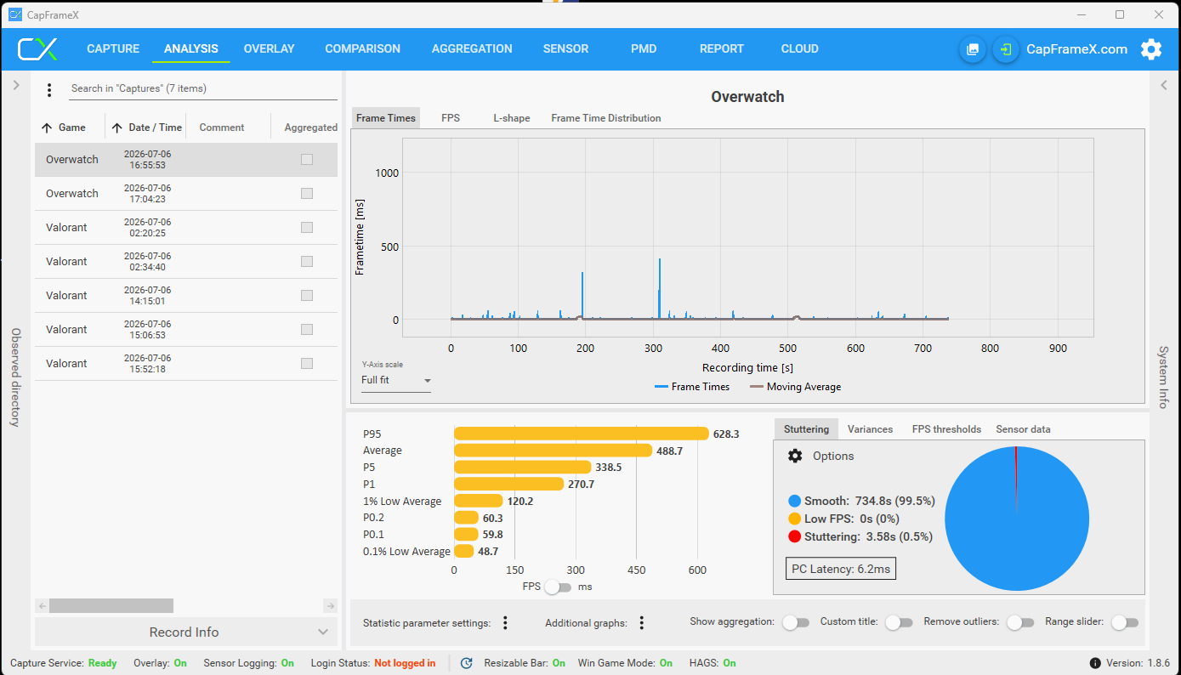Click the version info icon in status bar
The width and height of the screenshot is (1181, 675).
[x=1095, y=663]
